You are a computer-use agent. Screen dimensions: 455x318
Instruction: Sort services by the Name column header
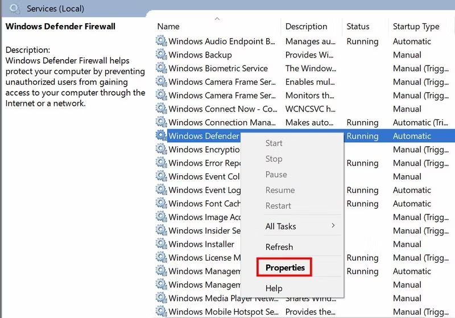(168, 26)
